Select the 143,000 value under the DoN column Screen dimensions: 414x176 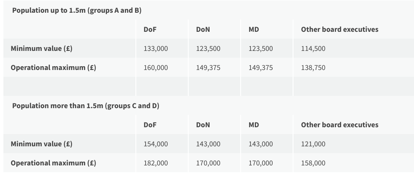coord(208,144)
